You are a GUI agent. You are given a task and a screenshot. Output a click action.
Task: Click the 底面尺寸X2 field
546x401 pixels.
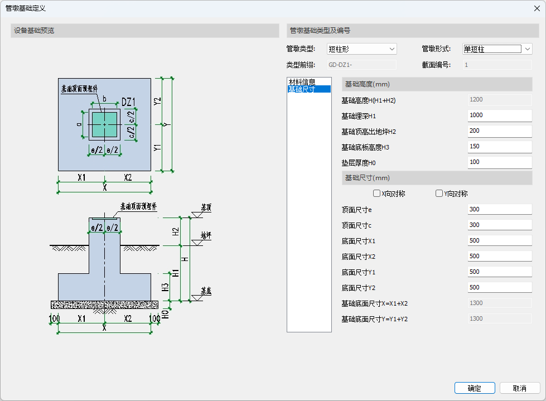click(500, 257)
